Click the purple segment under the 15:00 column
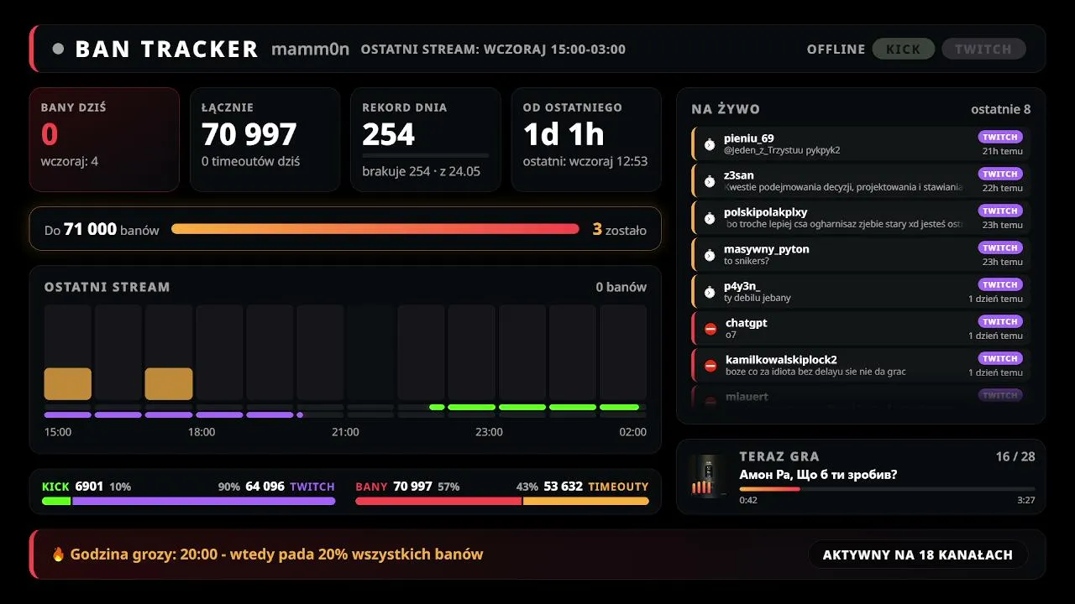 68,414
